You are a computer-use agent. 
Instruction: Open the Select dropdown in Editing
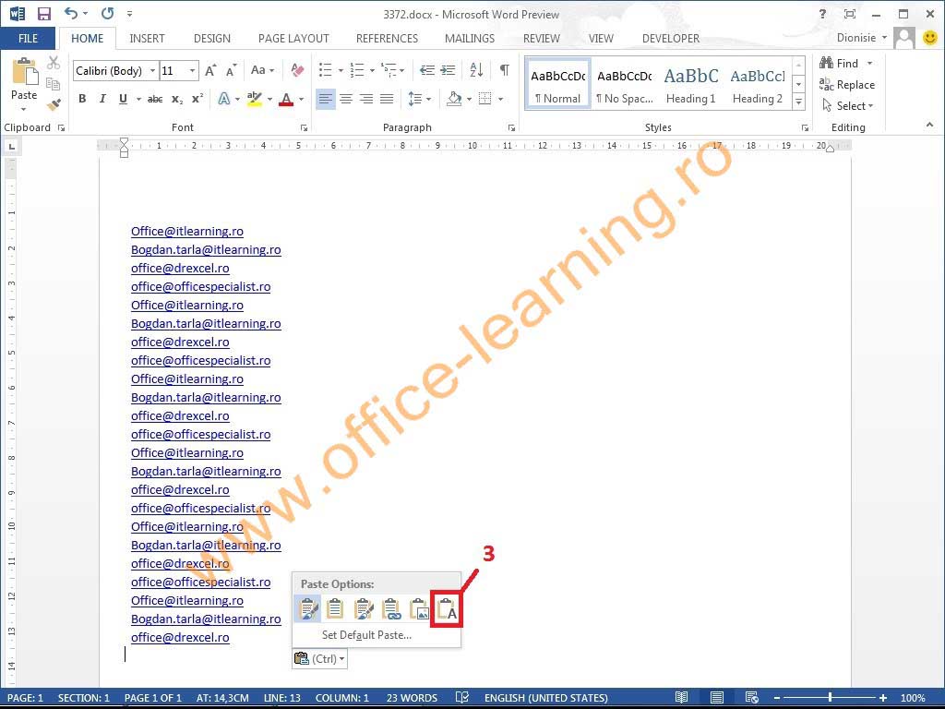848,106
